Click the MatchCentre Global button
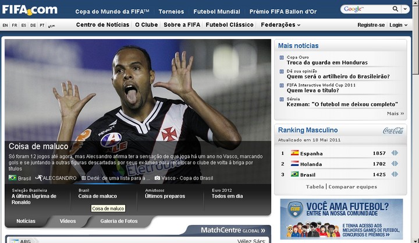Screen dimensions: 419x243 233,230
